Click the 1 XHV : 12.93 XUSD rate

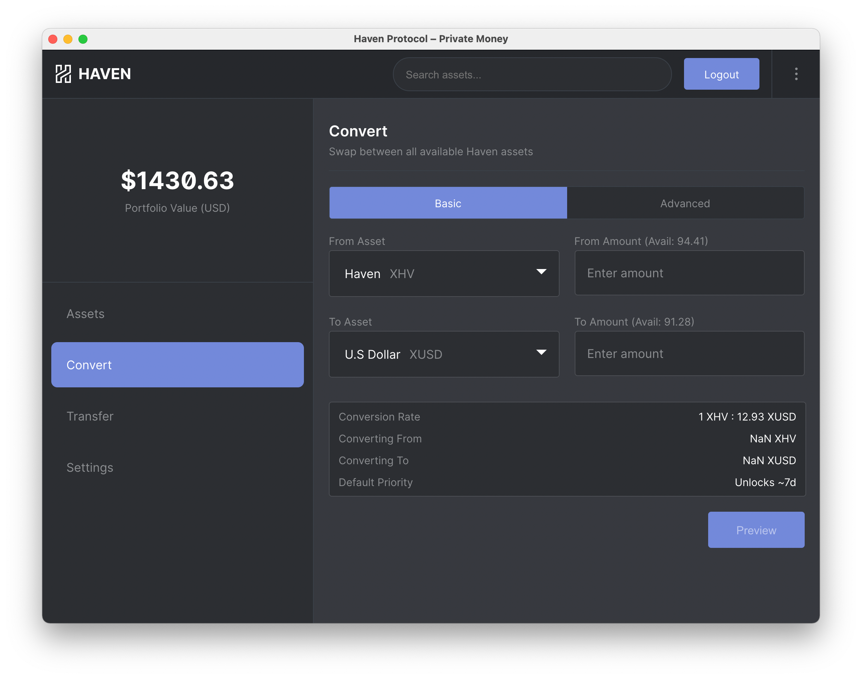click(x=747, y=417)
